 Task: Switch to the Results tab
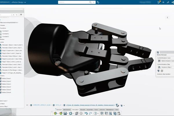(83, 110)
